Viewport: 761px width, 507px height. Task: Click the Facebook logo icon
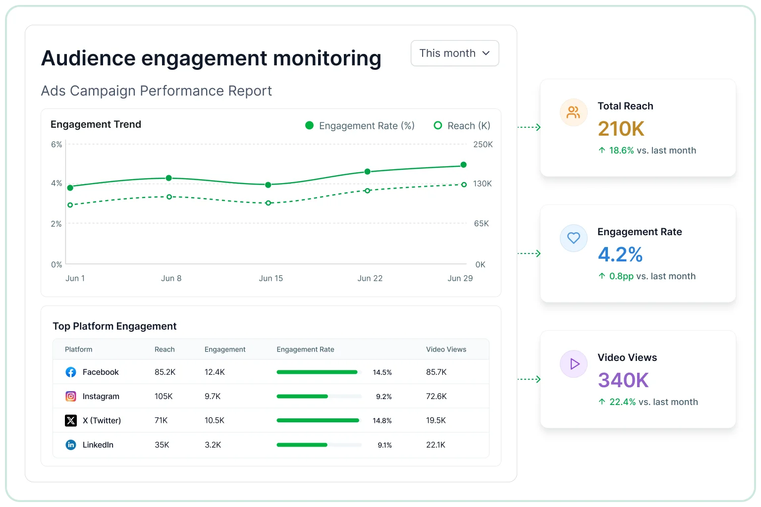coord(71,372)
